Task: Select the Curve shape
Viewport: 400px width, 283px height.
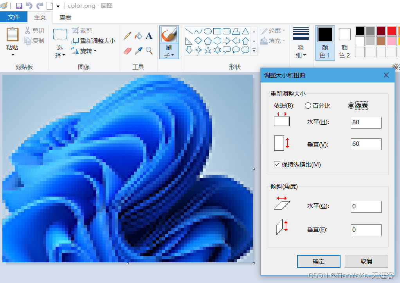Action: pyautogui.click(x=198, y=31)
